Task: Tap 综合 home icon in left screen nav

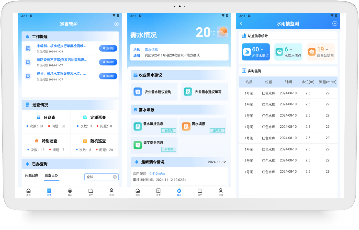Action: pyautogui.click(x=28, y=191)
